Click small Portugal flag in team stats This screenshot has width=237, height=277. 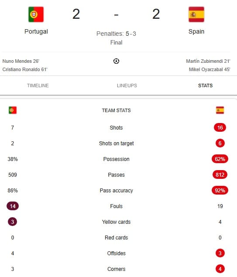tap(13, 110)
